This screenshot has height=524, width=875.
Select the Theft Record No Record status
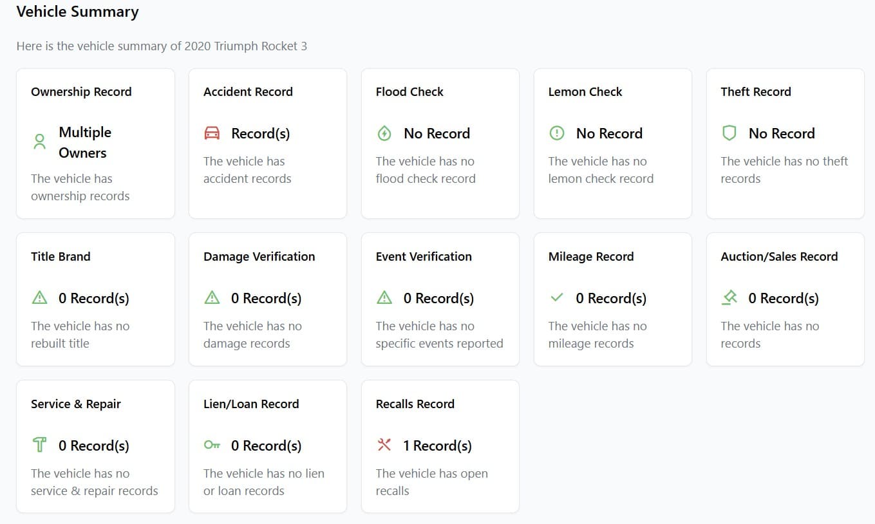782,133
